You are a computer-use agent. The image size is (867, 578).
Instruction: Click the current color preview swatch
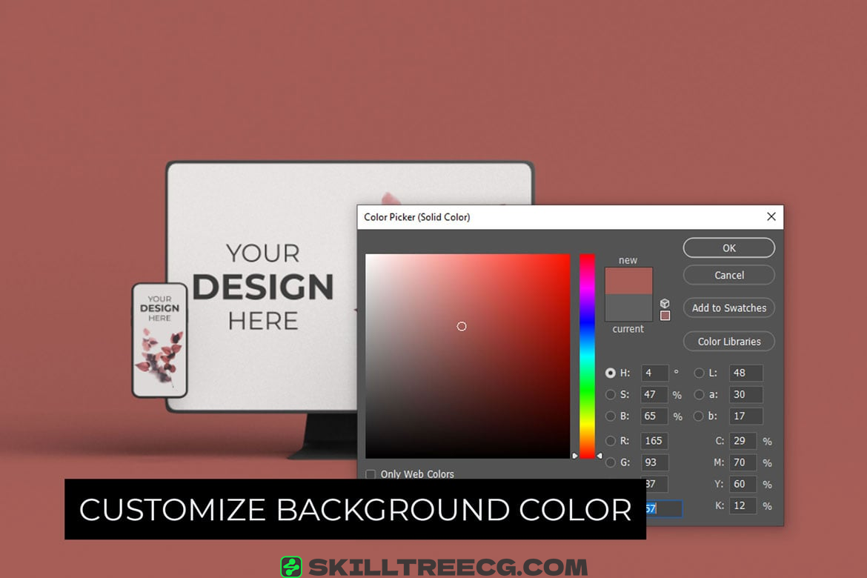[x=628, y=307]
